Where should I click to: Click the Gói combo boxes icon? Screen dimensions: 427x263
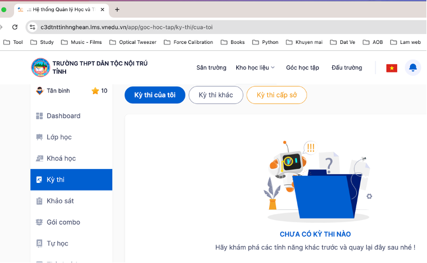click(40, 222)
